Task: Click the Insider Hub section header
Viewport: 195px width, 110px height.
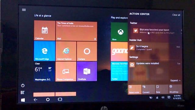Action: pyautogui.click(x=135, y=40)
